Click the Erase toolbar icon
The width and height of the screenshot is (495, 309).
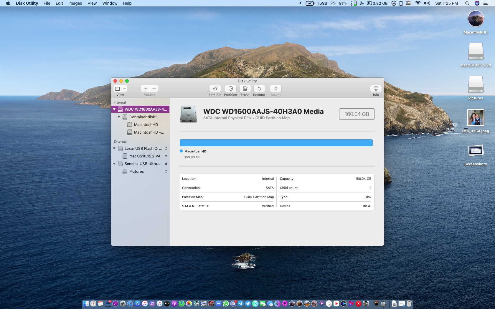click(245, 89)
